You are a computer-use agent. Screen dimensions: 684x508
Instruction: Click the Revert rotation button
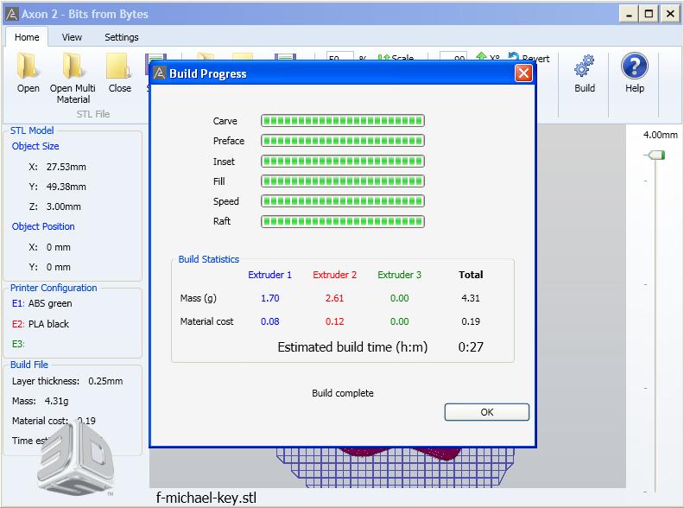pyautogui.click(x=529, y=57)
